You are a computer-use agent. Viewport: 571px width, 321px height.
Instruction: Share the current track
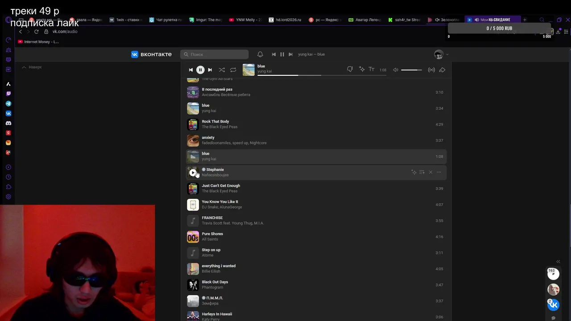click(443, 70)
